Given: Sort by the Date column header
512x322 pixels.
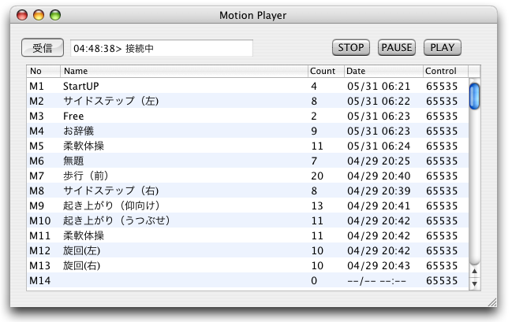Looking at the screenshot, I should pos(383,71).
